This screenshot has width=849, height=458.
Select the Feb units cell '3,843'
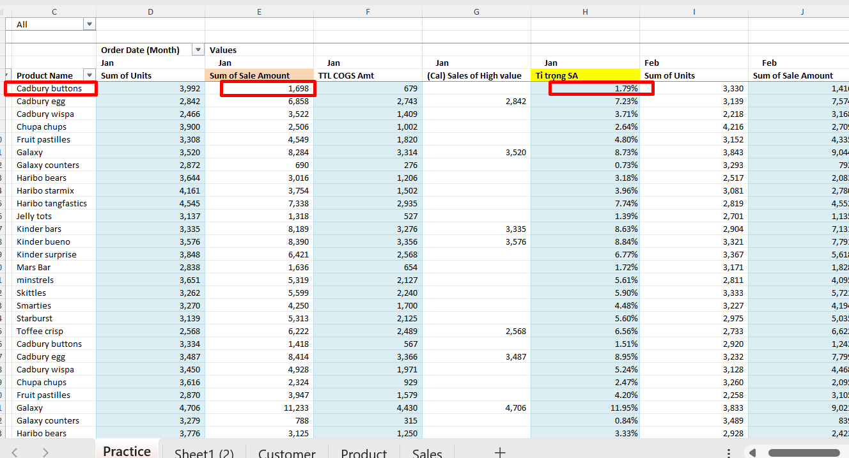pyautogui.click(x=694, y=152)
